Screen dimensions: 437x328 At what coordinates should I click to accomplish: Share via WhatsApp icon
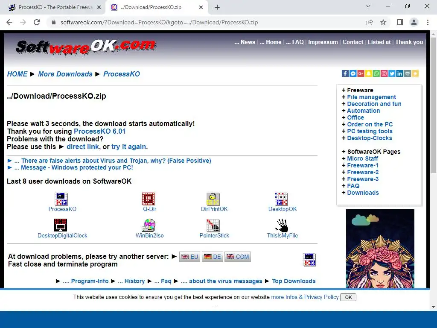tap(376, 73)
